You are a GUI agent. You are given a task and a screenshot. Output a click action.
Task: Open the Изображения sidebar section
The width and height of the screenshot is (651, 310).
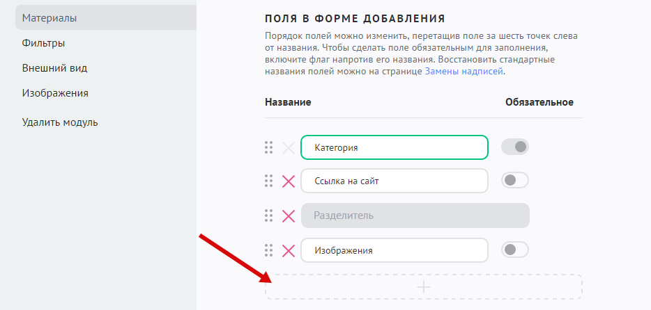click(x=55, y=93)
